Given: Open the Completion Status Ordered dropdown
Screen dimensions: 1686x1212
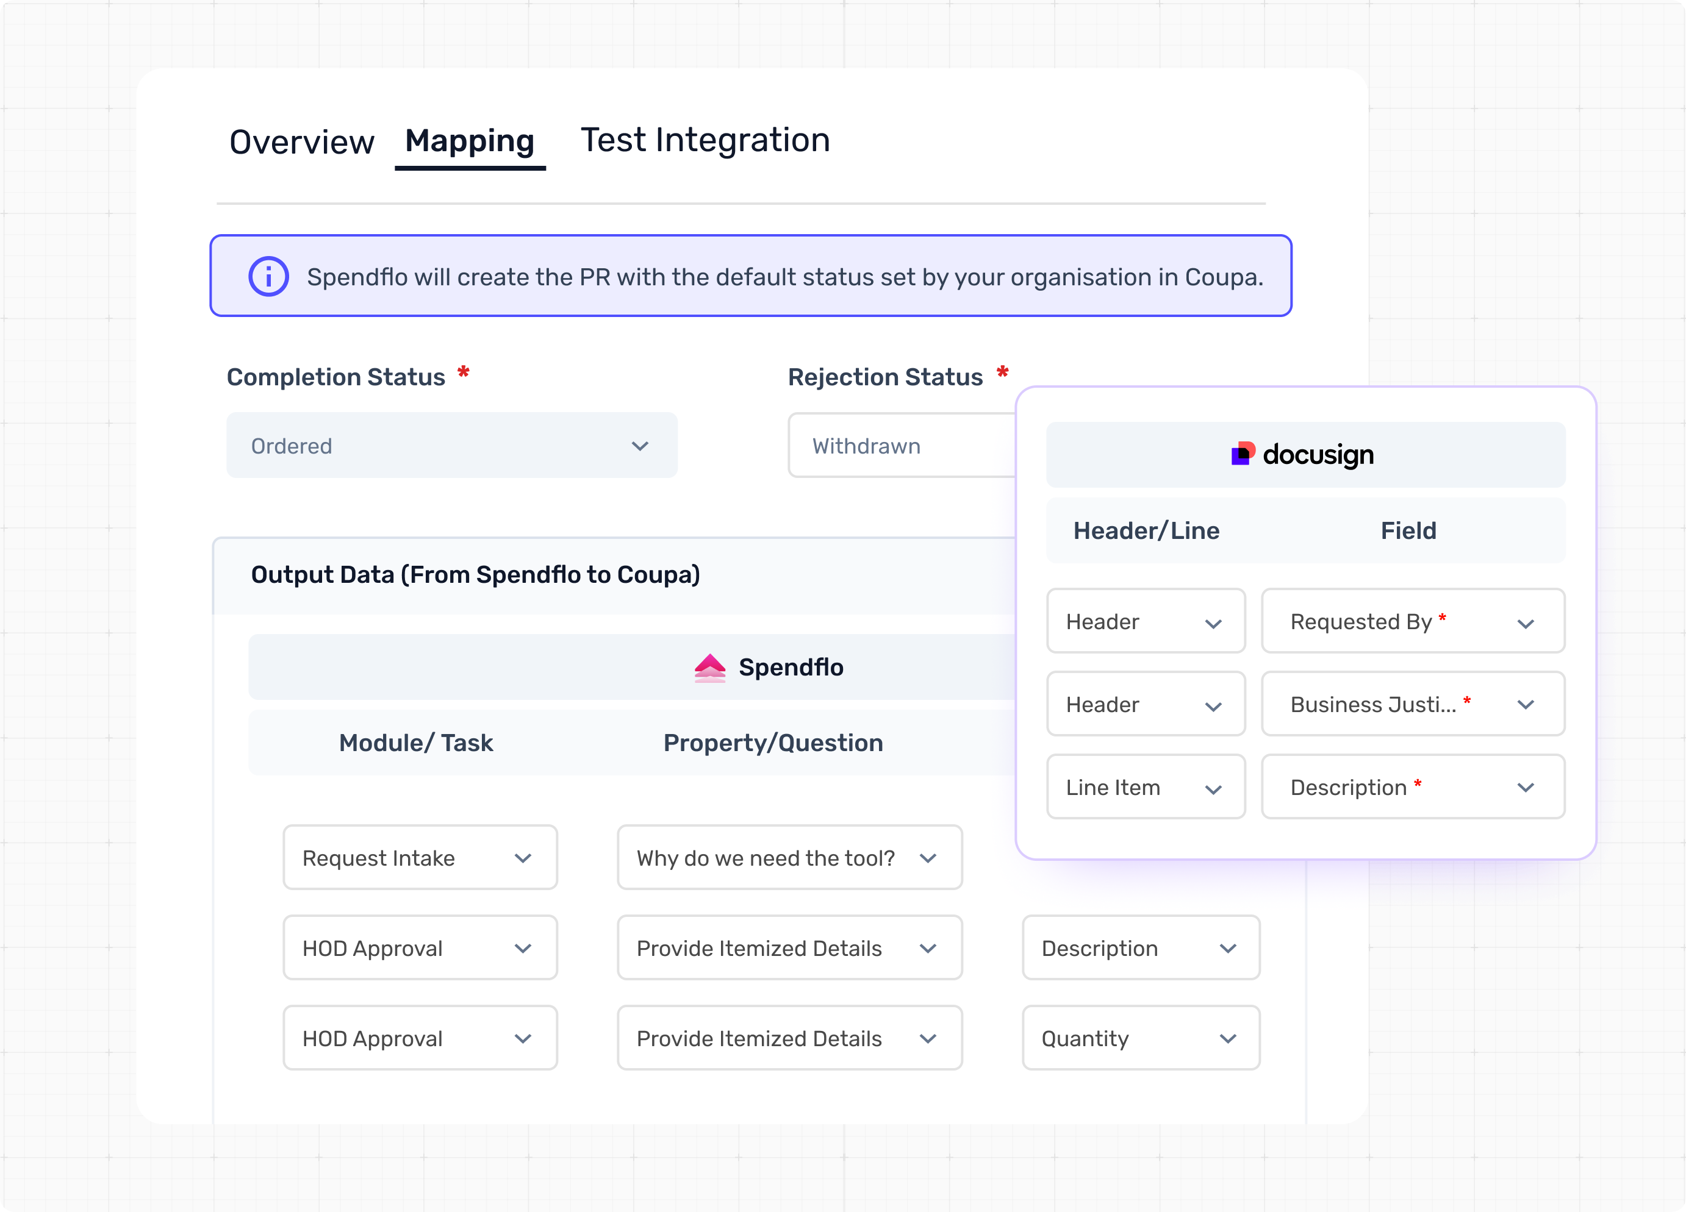Looking at the screenshot, I should pos(451,445).
